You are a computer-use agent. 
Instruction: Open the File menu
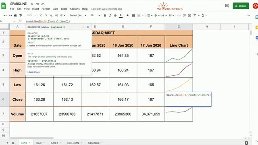pyautogui.click(x=12, y=9)
